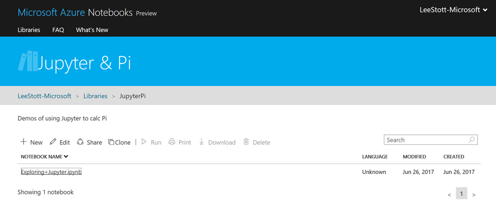496x223 pixels.
Task: Go to next page arrow
Action: coord(474,194)
